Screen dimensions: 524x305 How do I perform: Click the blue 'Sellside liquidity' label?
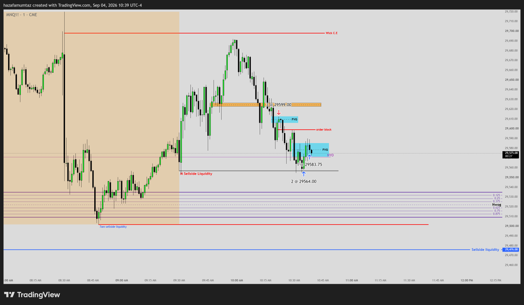click(485, 250)
